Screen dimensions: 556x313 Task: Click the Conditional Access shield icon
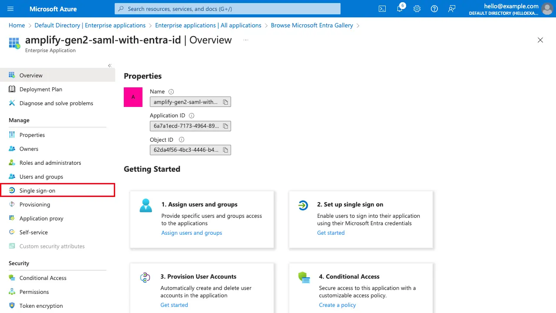point(304,277)
